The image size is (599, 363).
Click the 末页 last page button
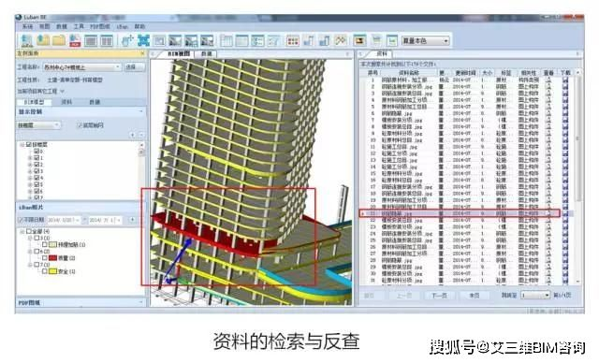click(474, 296)
